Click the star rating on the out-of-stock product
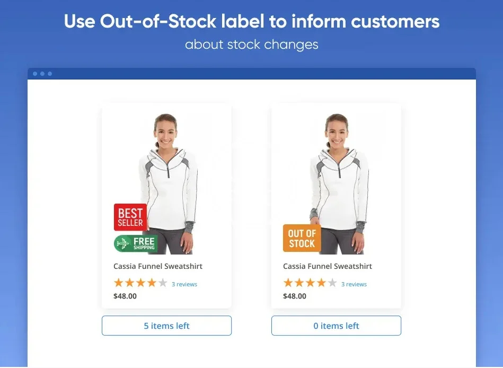Image resolution: width=503 pixels, height=368 pixels. click(x=310, y=283)
